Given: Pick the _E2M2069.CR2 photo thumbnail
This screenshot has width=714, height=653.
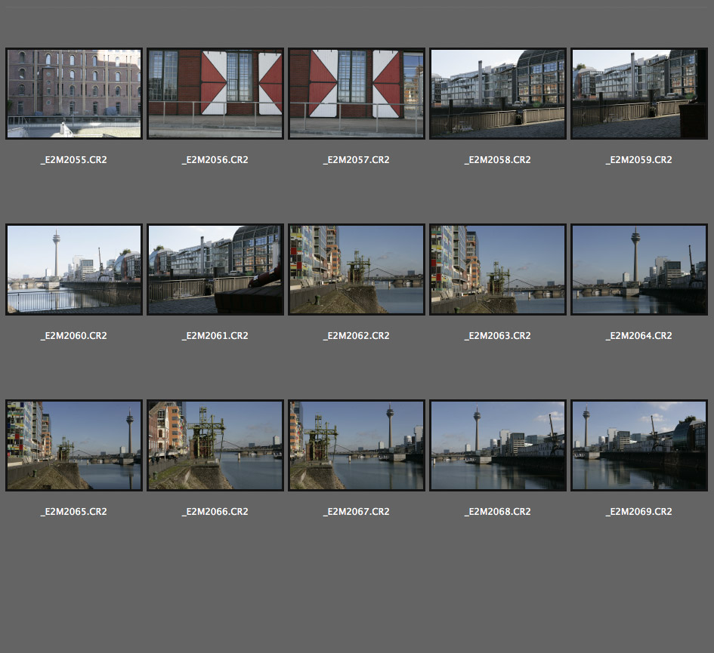Looking at the screenshot, I should 638,445.
